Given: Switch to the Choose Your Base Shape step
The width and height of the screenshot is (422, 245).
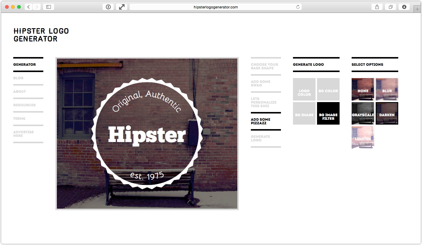Looking at the screenshot, I should click(265, 66).
